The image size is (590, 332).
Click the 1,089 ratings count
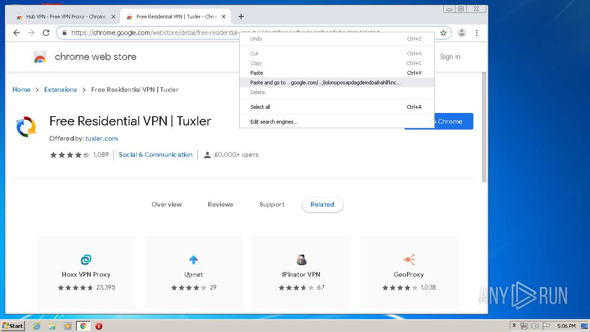coord(100,154)
